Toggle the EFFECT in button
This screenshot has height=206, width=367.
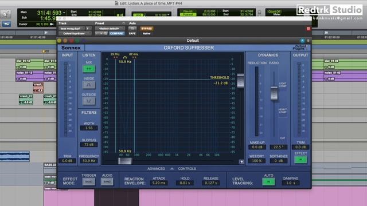pos(300,160)
